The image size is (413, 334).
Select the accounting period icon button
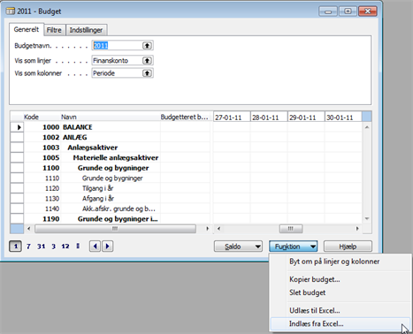pos(78,246)
